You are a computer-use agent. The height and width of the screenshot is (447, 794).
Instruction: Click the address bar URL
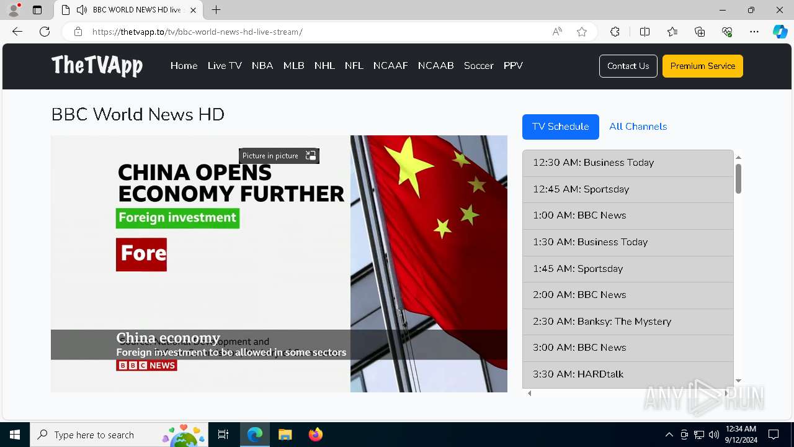197,32
